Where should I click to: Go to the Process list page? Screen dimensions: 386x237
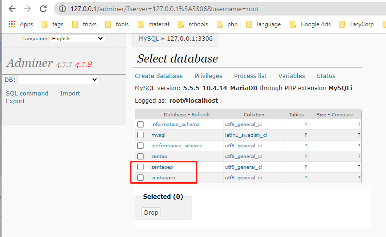[250, 76]
